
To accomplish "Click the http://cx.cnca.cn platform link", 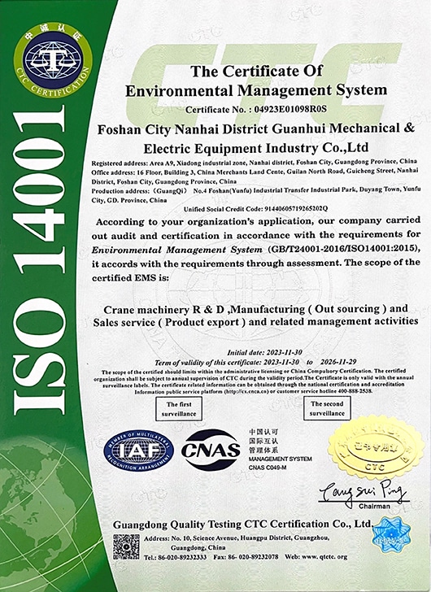I will click(x=246, y=392).
